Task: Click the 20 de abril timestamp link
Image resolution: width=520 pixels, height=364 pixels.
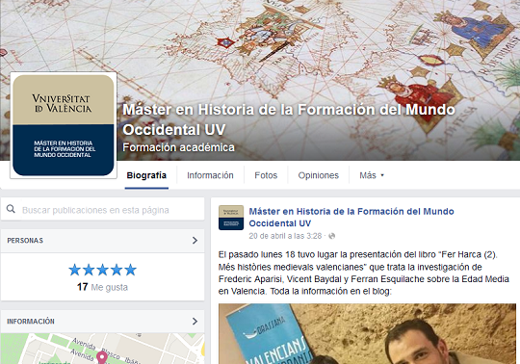Action: pos(285,236)
